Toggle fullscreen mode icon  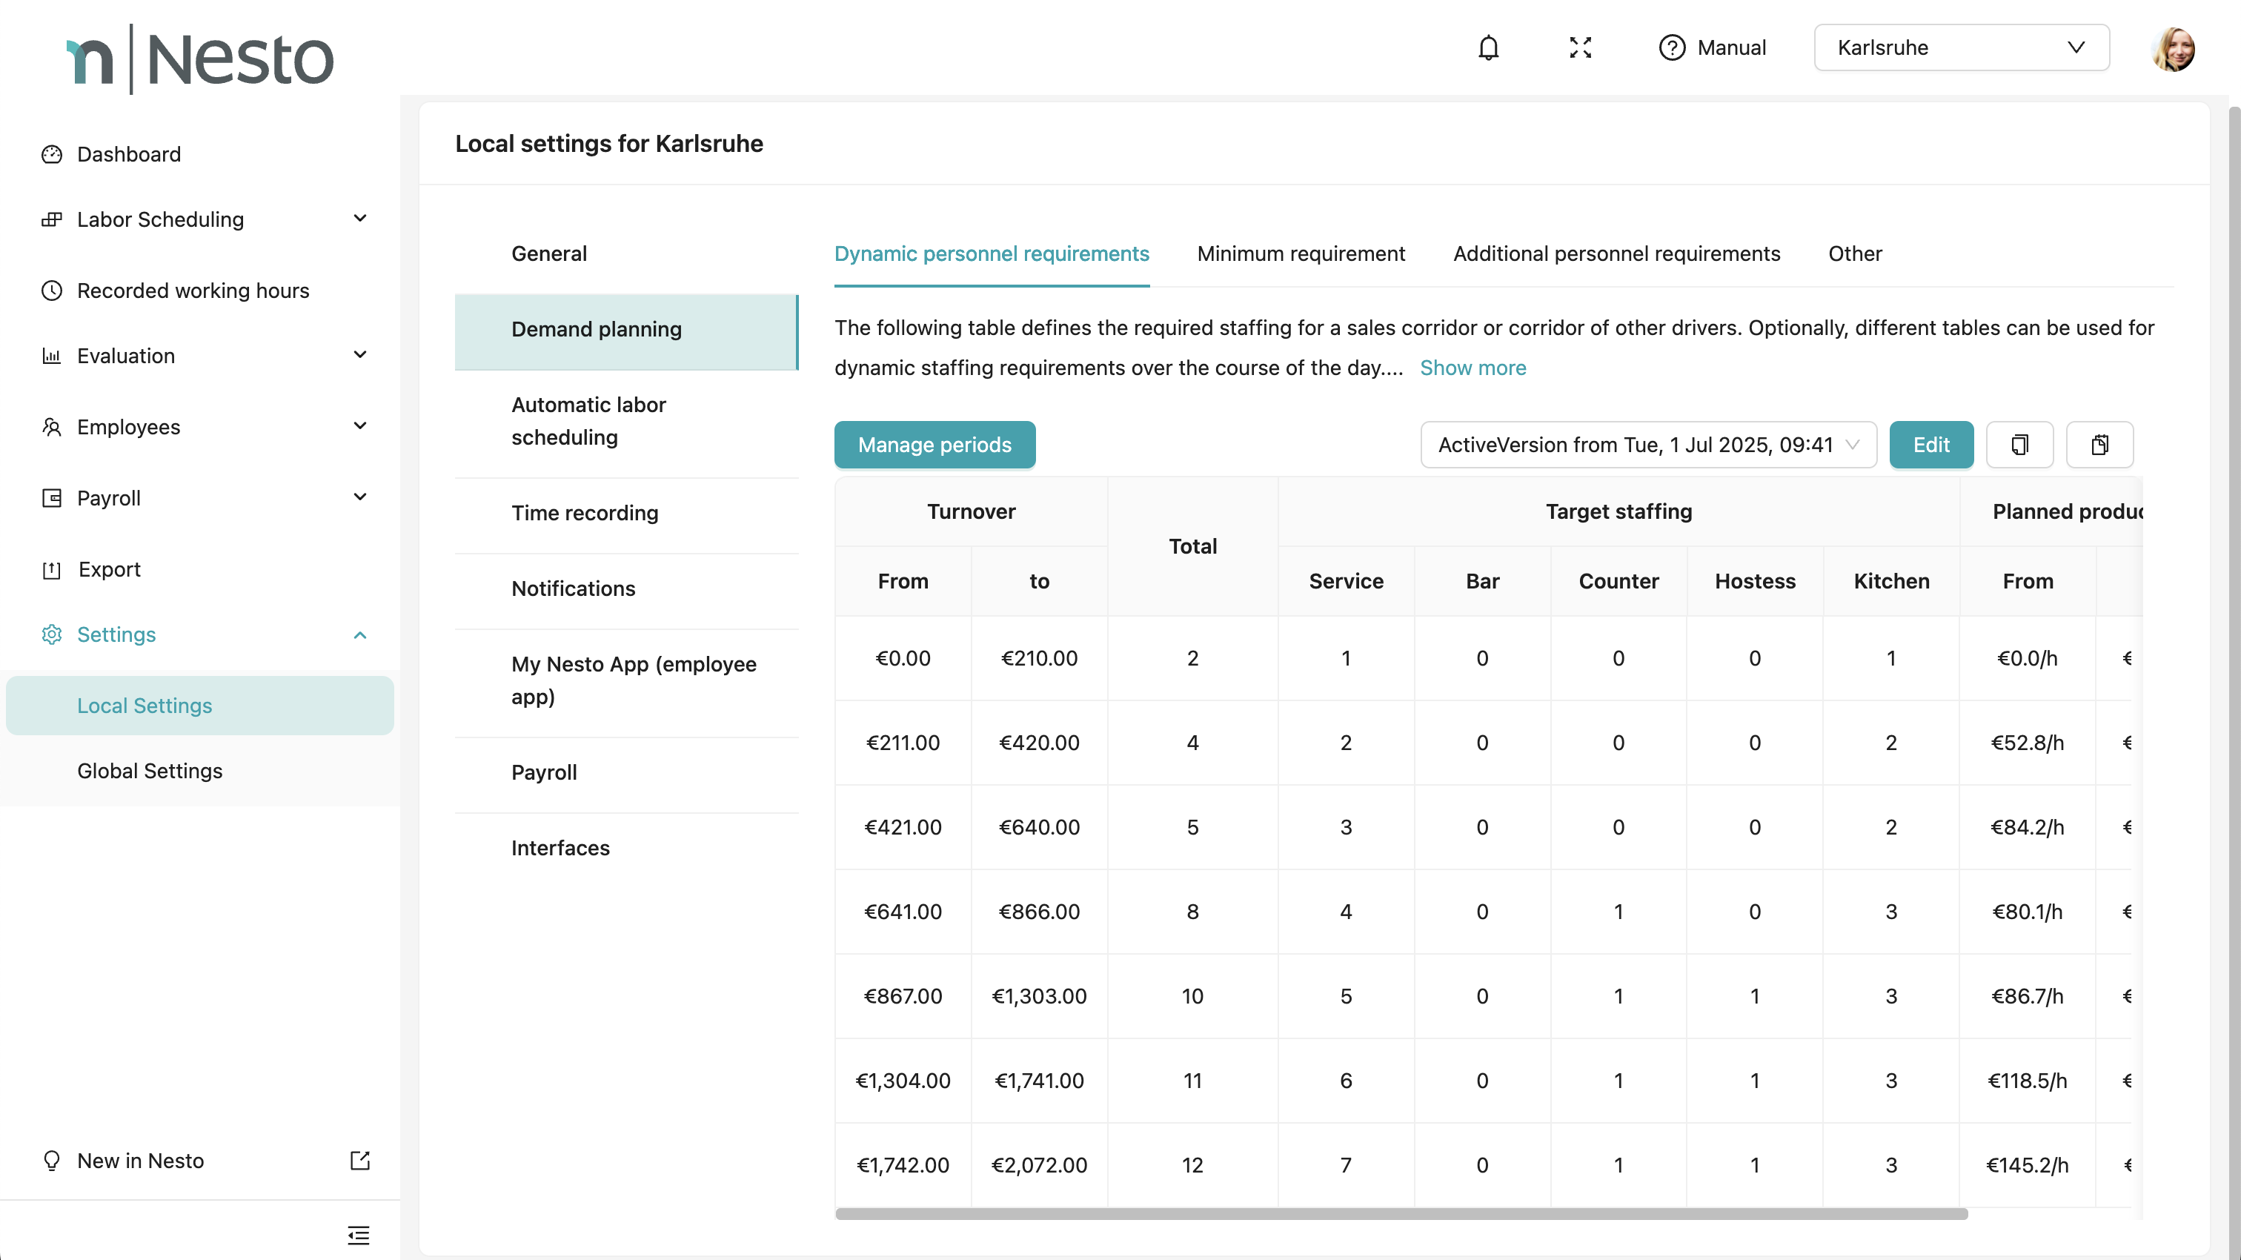point(1580,48)
